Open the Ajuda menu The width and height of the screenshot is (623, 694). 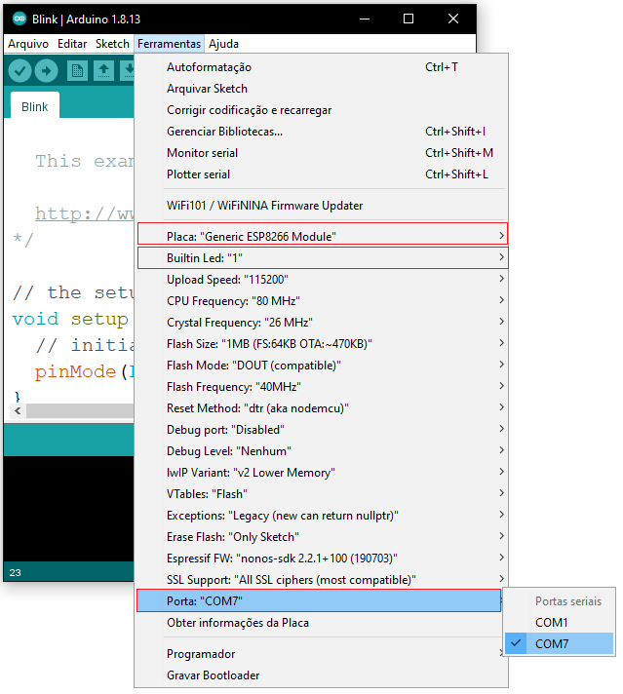click(223, 44)
